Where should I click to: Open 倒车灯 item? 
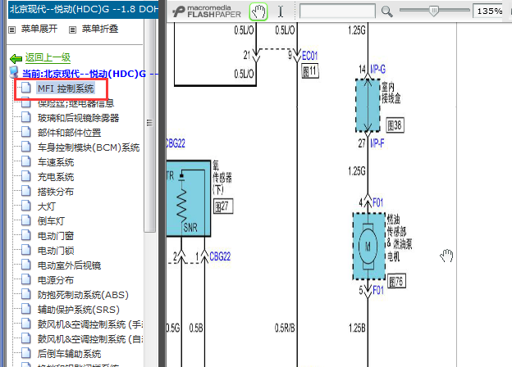[51, 221]
